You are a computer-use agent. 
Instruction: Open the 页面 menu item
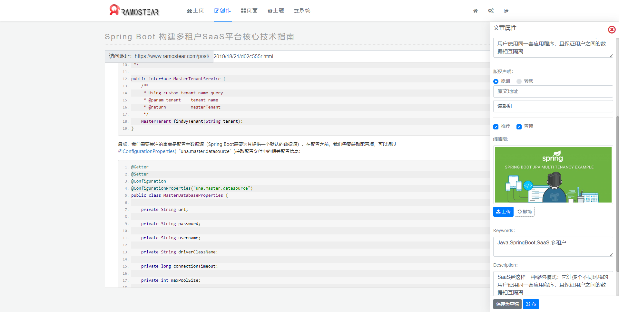[249, 11]
